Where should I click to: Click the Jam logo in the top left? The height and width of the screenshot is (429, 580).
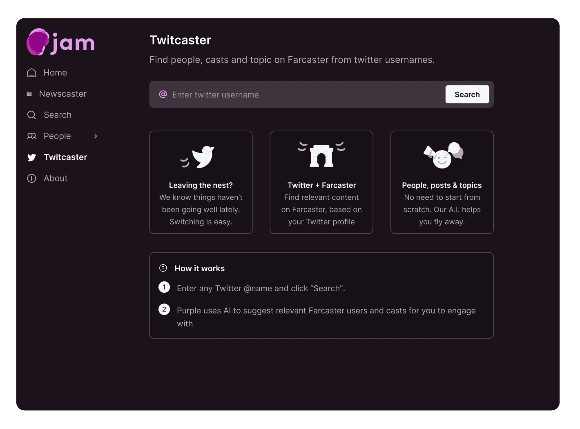pyautogui.click(x=60, y=42)
